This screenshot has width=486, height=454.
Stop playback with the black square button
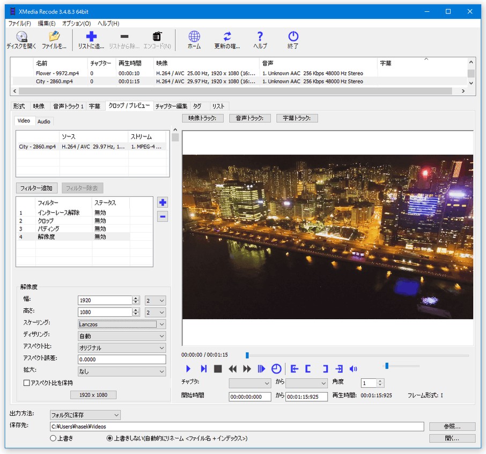tap(218, 369)
